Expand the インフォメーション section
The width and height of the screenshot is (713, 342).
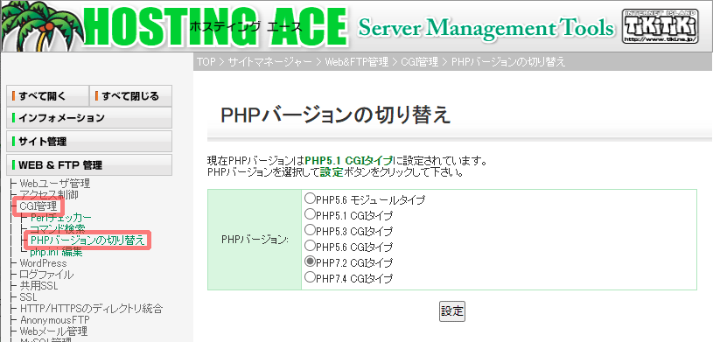(x=89, y=118)
